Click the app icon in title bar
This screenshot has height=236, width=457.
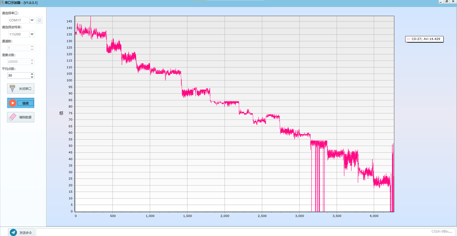[x=2, y=3]
